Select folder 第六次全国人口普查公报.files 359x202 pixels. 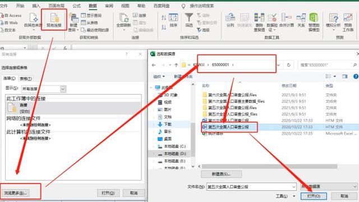232,95
